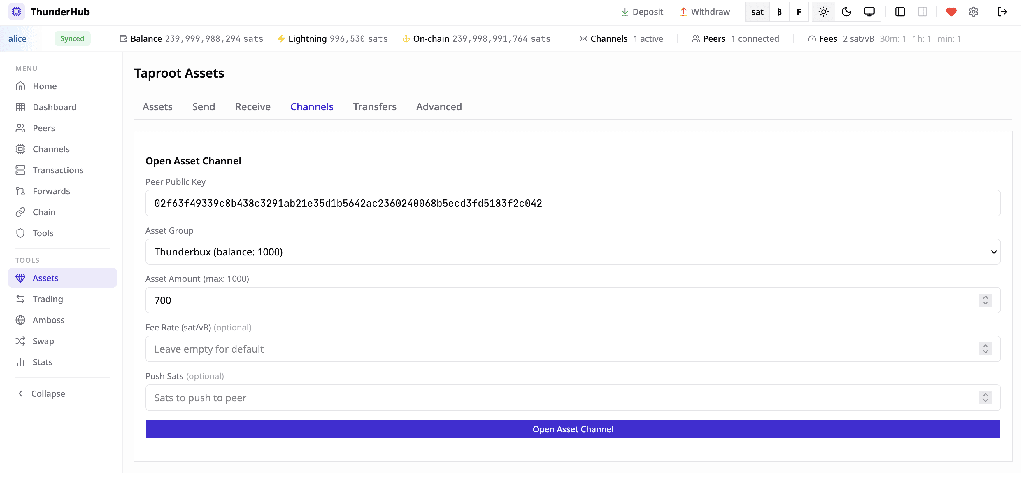Screen dimensions: 1021x490
Task: Click the Deposit link
Action: tap(642, 12)
